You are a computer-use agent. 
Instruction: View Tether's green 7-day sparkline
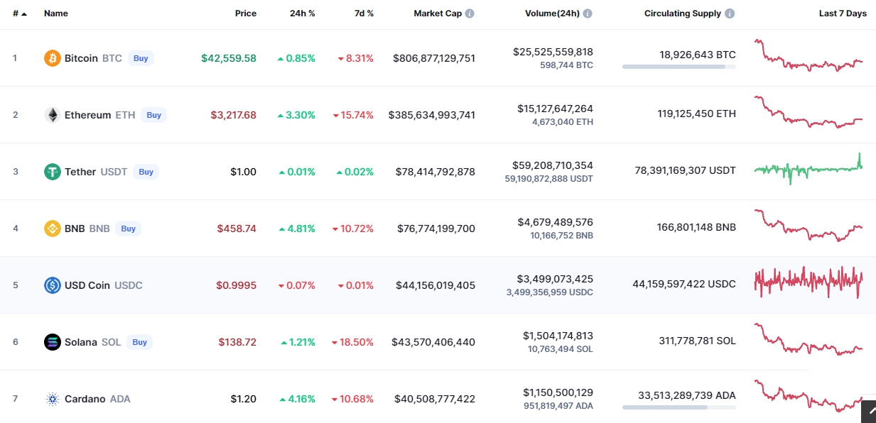pyautogui.click(x=809, y=169)
